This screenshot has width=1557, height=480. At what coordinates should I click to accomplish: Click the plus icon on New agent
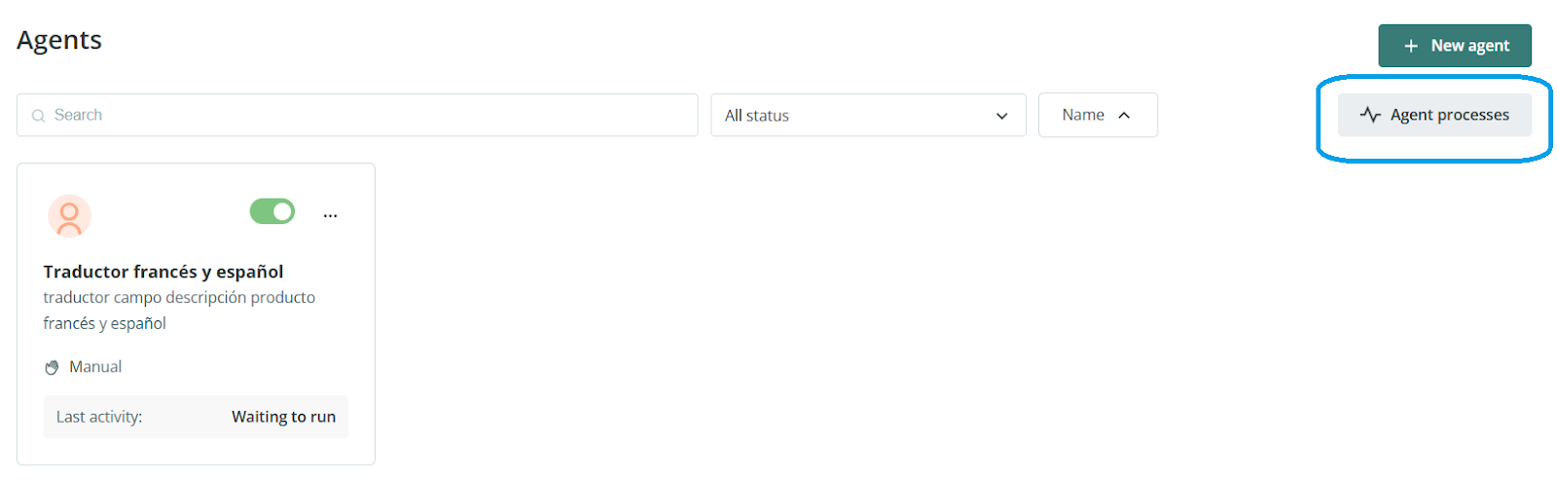pyautogui.click(x=1410, y=46)
